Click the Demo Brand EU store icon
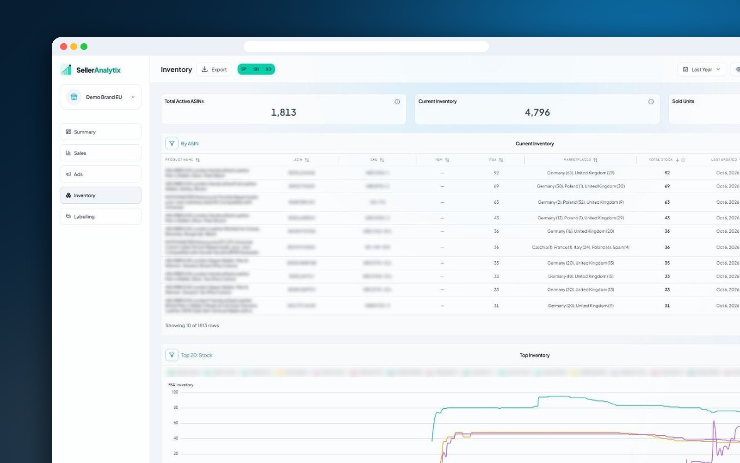Viewport: 740px width, 463px height. 74,97
